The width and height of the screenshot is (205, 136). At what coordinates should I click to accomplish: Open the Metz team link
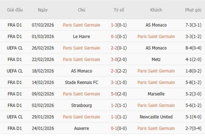click(x=156, y=59)
